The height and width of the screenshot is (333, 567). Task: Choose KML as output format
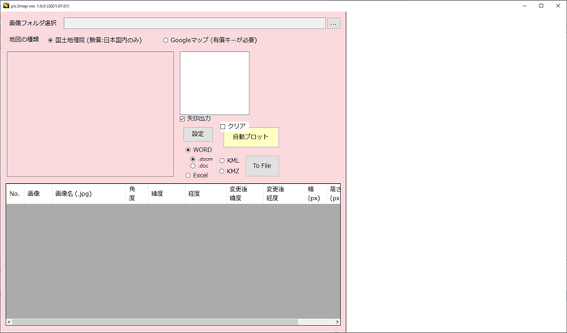[223, 160]
